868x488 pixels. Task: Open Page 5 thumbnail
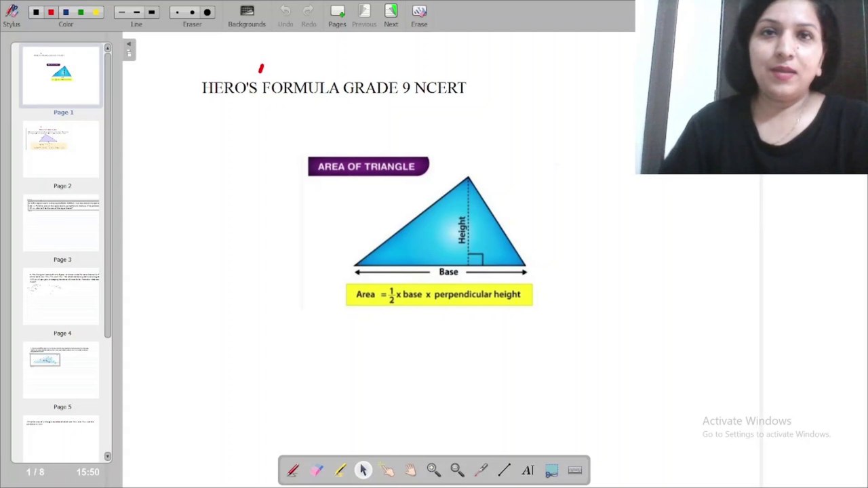[61, 370]
